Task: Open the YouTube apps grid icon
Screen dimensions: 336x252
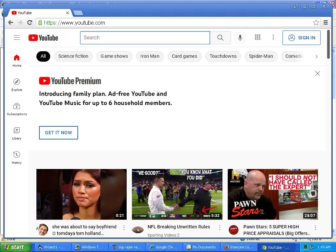Action: click(x=258, y=37)
